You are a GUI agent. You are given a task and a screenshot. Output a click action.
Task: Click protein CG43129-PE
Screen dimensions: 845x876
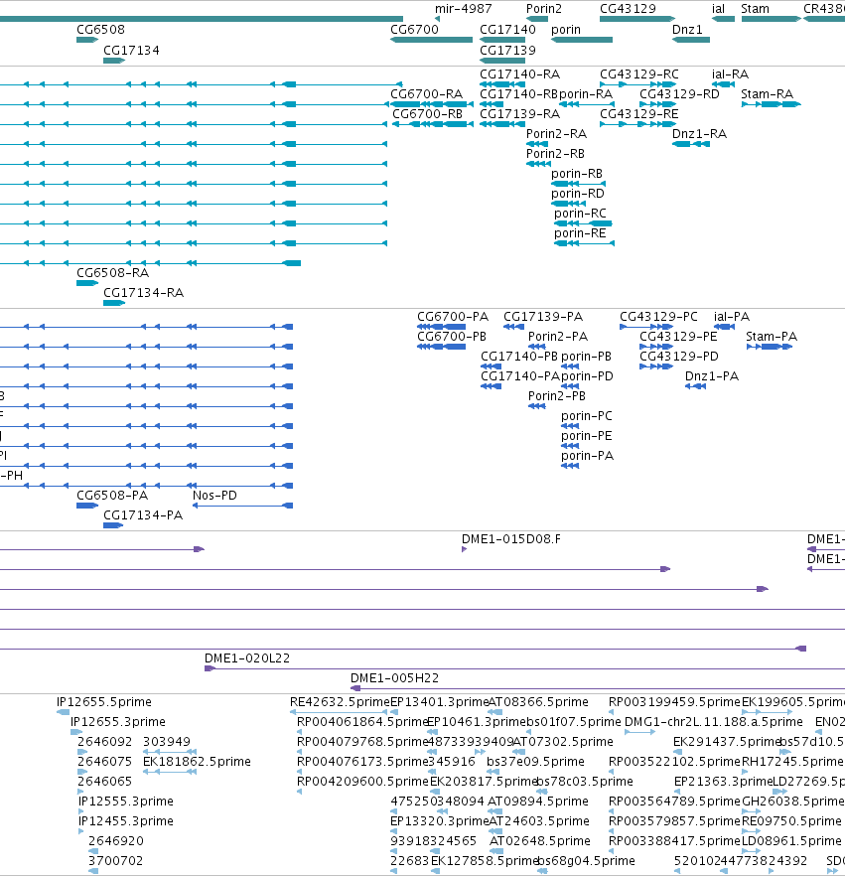[656, 347]
